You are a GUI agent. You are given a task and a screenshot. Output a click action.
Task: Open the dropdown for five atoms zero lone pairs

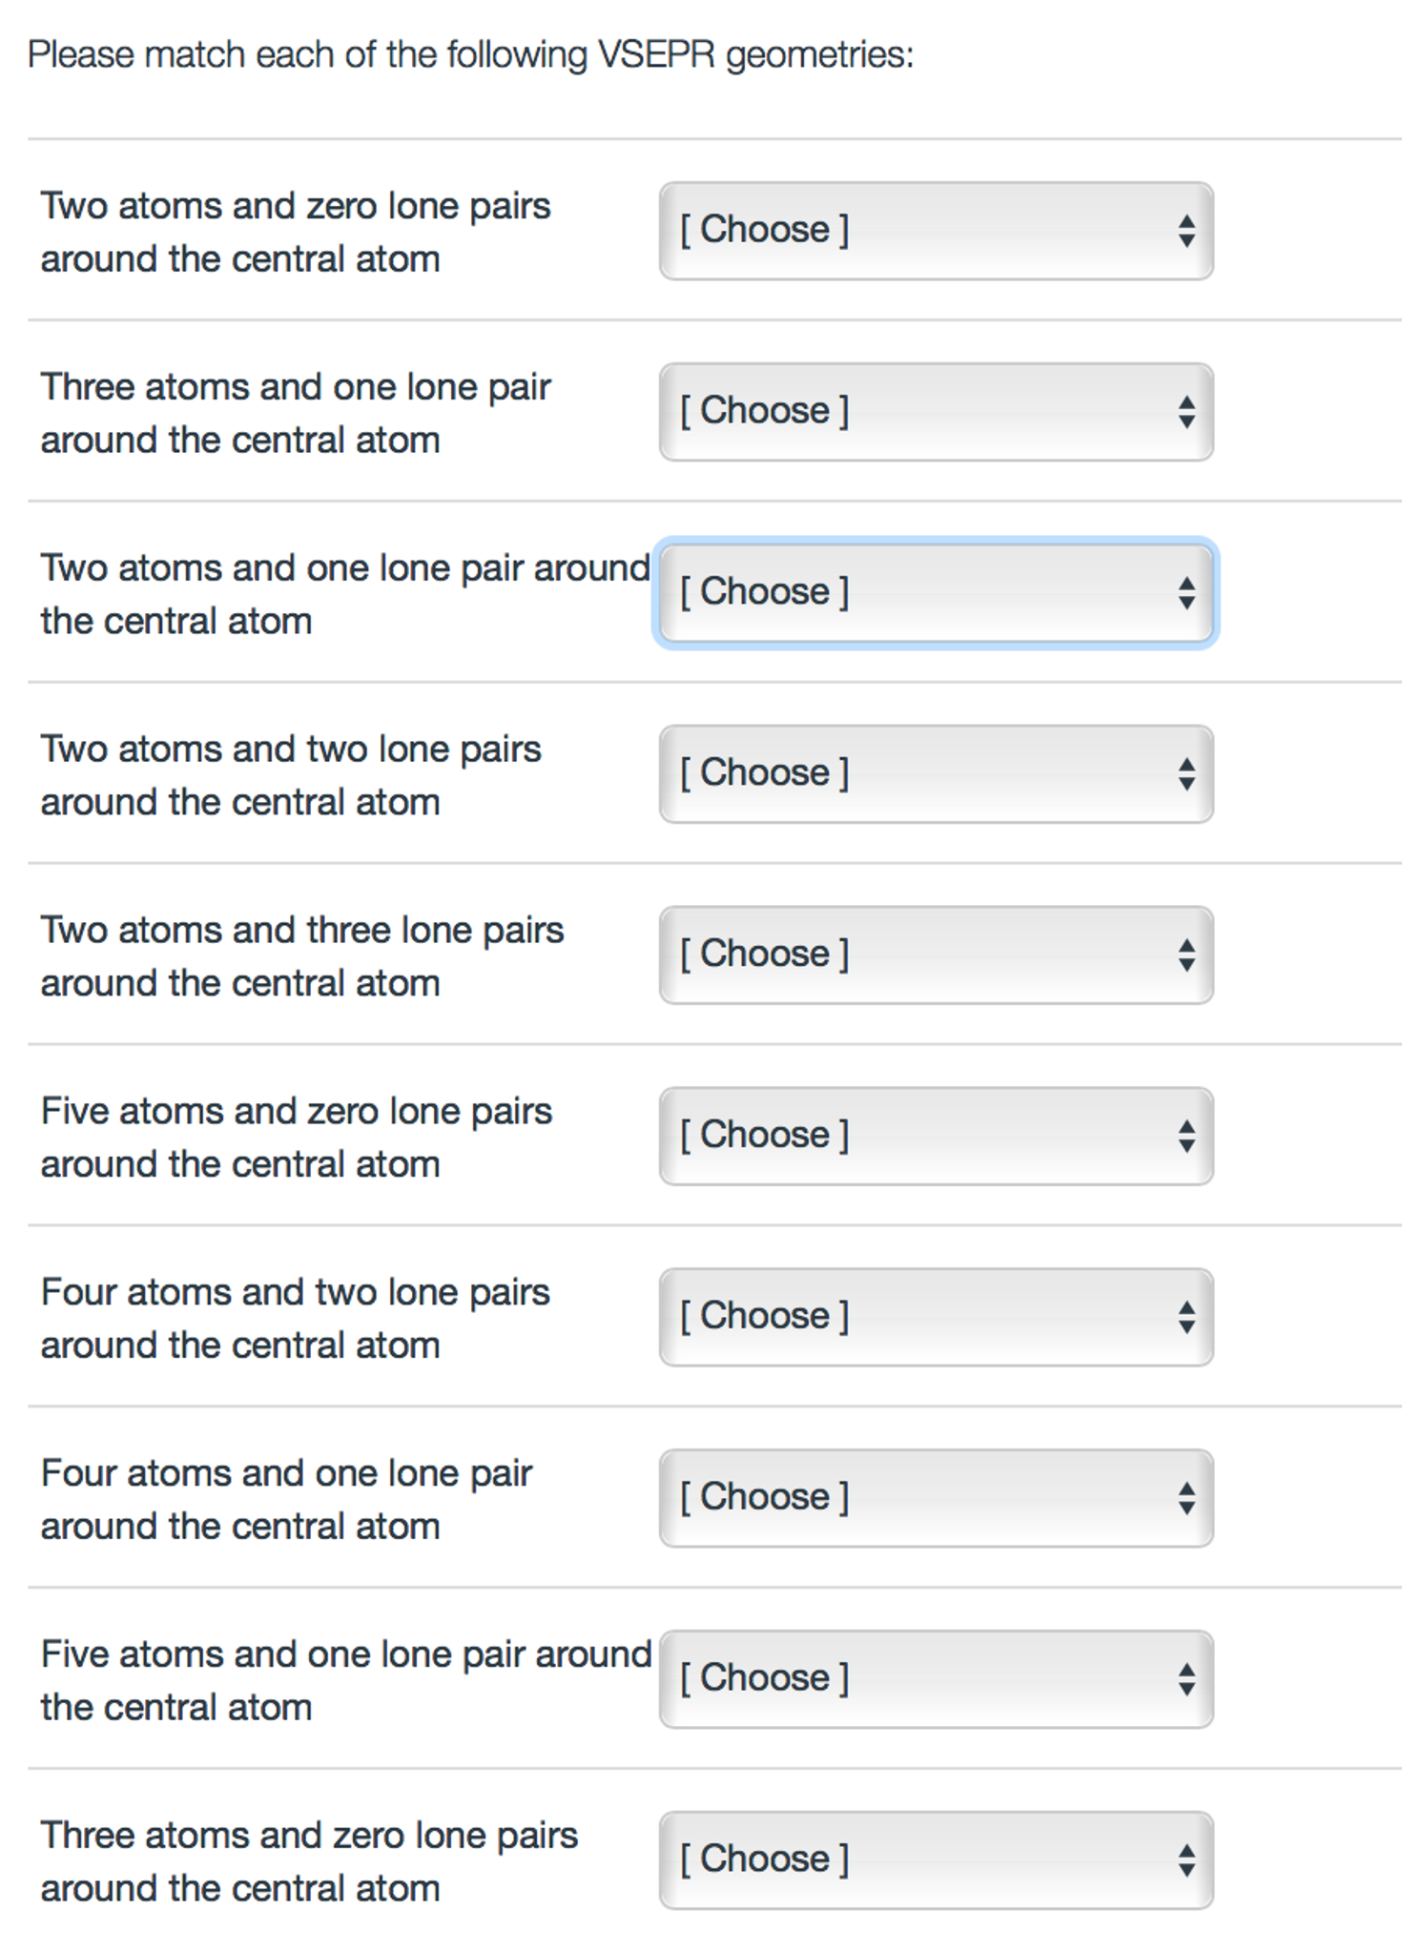coord(935,1135)
